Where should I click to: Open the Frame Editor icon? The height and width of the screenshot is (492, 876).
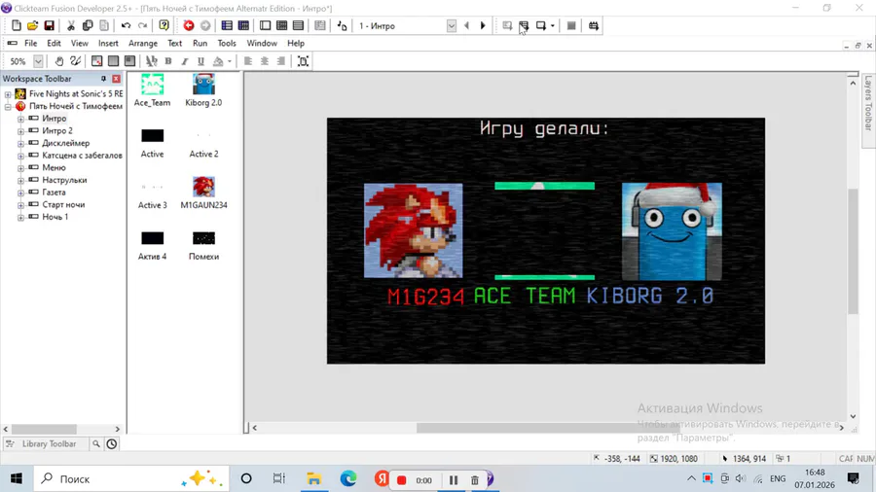[266, 25]
